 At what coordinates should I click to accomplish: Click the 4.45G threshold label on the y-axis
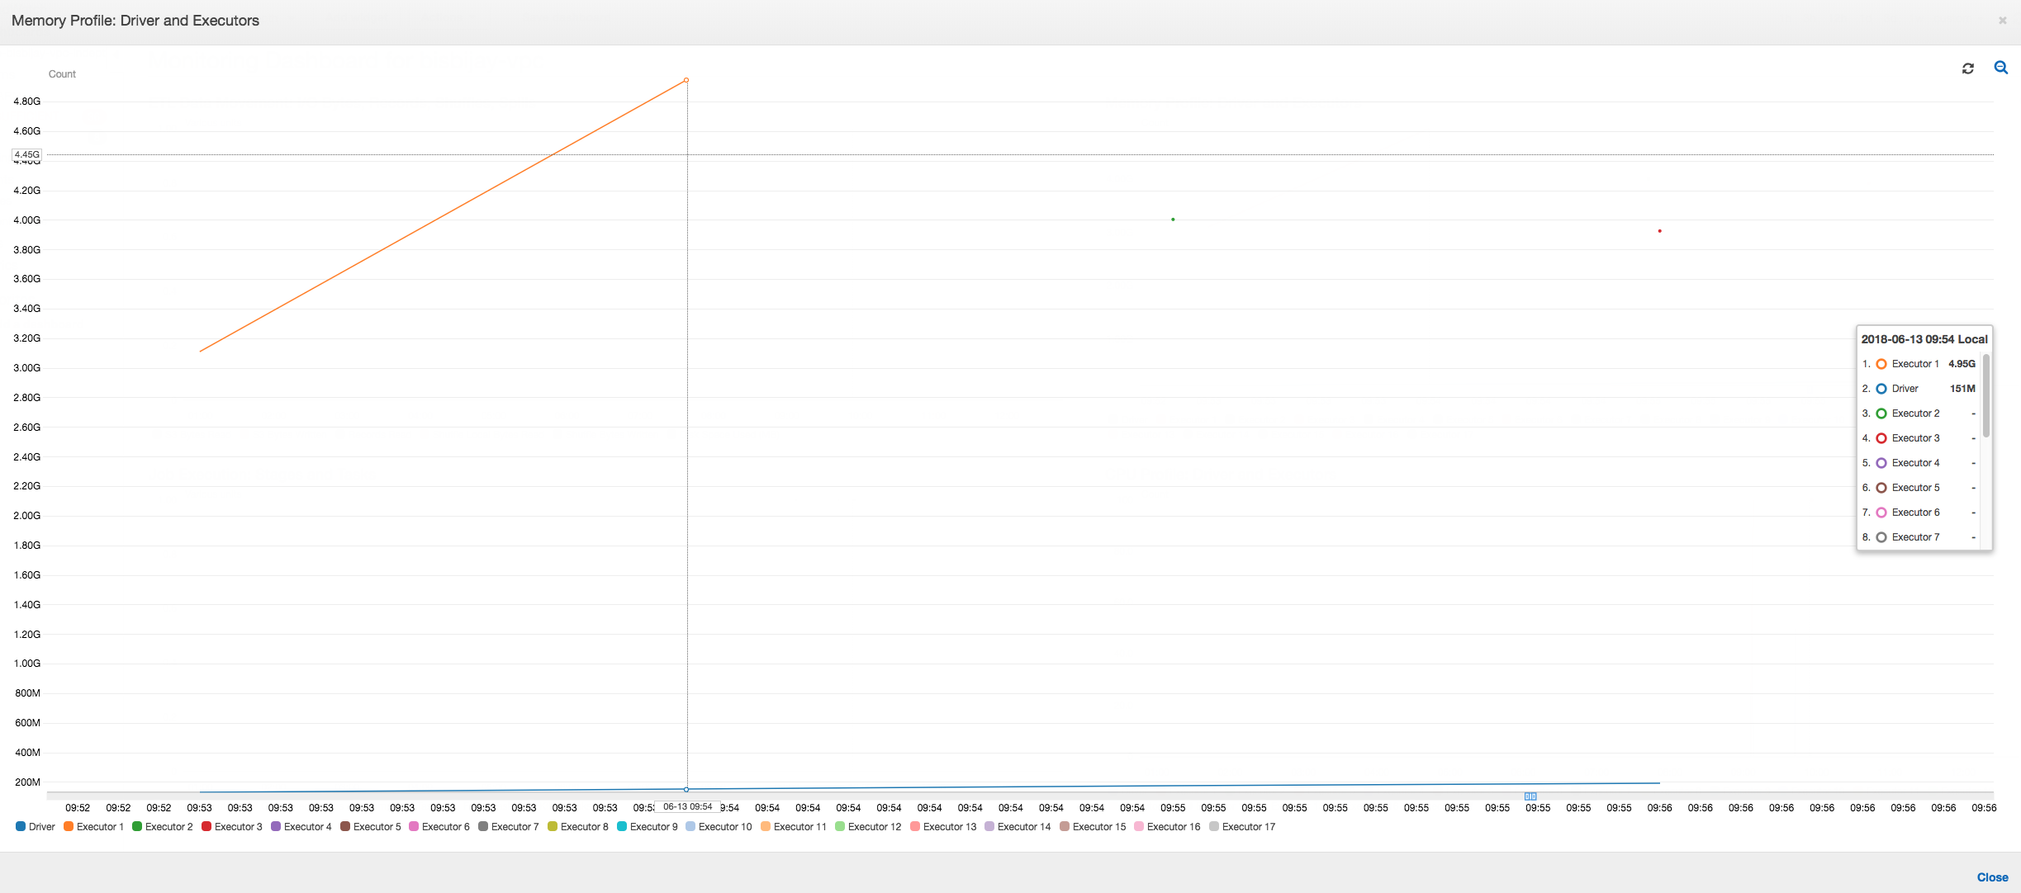pyautogui.click(x=26, y=154)
